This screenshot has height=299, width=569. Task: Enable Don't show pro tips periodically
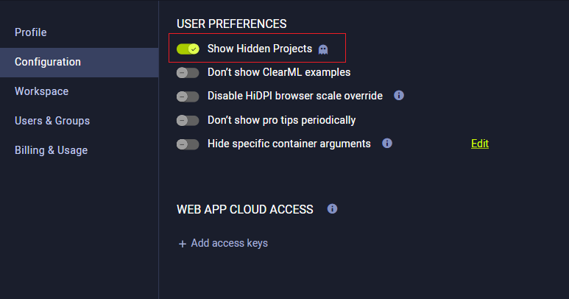coord(188,120)
